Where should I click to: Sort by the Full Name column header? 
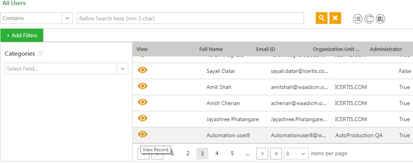211,49
